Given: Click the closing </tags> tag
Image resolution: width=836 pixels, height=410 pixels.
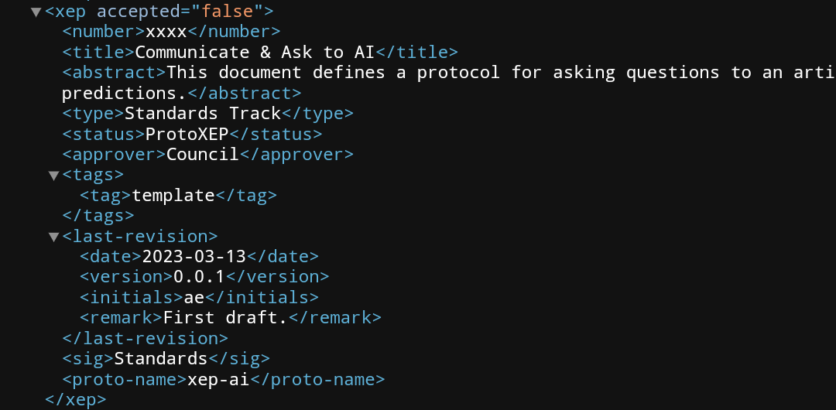Looking at the screenshot, I should click(x=98, y=215).
